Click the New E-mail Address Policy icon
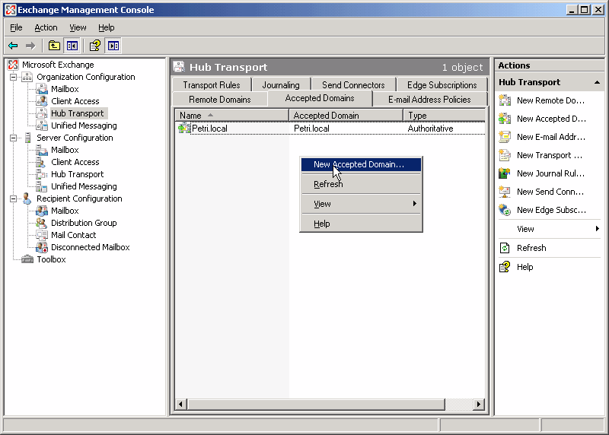Viewport: 609px width, 435px height. pyautogui.click(x=505, y=137)
